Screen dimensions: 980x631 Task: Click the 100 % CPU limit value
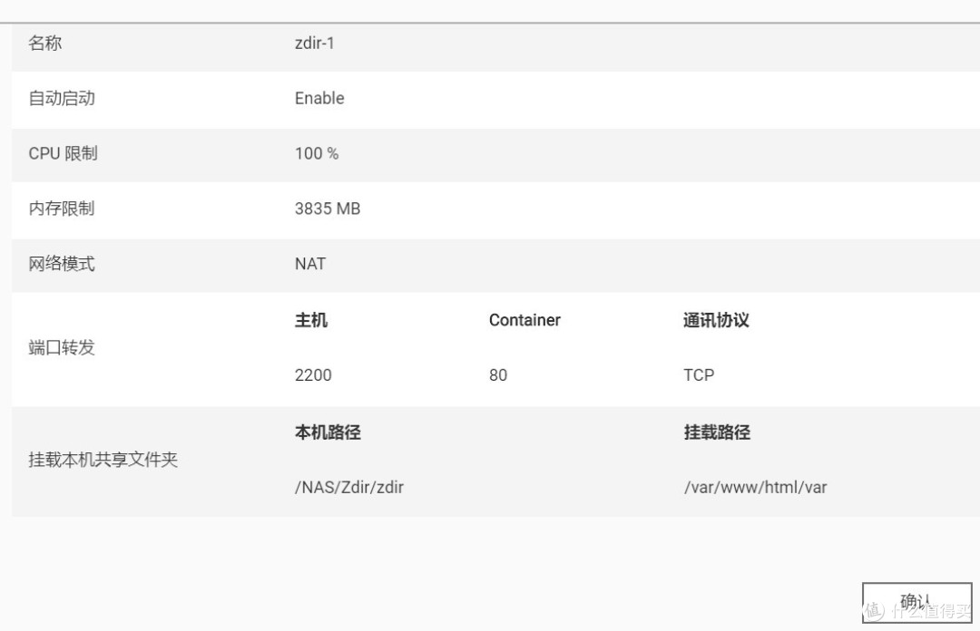coord(314,153)
